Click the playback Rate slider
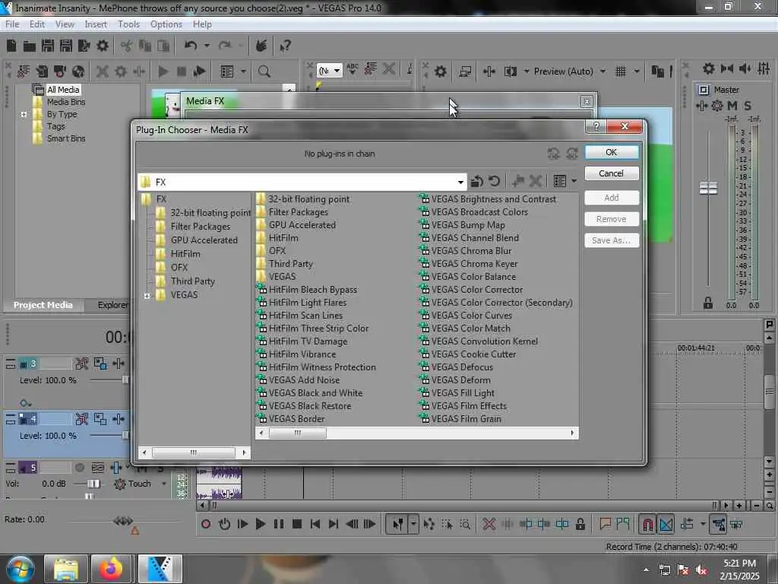 122,521
